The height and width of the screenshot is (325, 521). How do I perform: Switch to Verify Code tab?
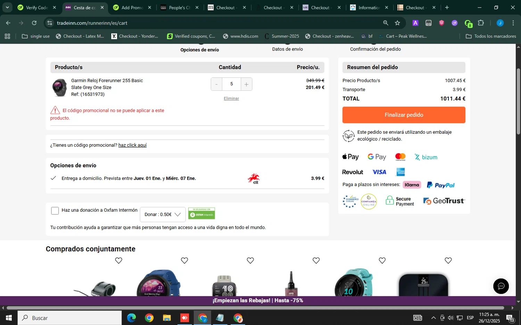coord(37,8)
